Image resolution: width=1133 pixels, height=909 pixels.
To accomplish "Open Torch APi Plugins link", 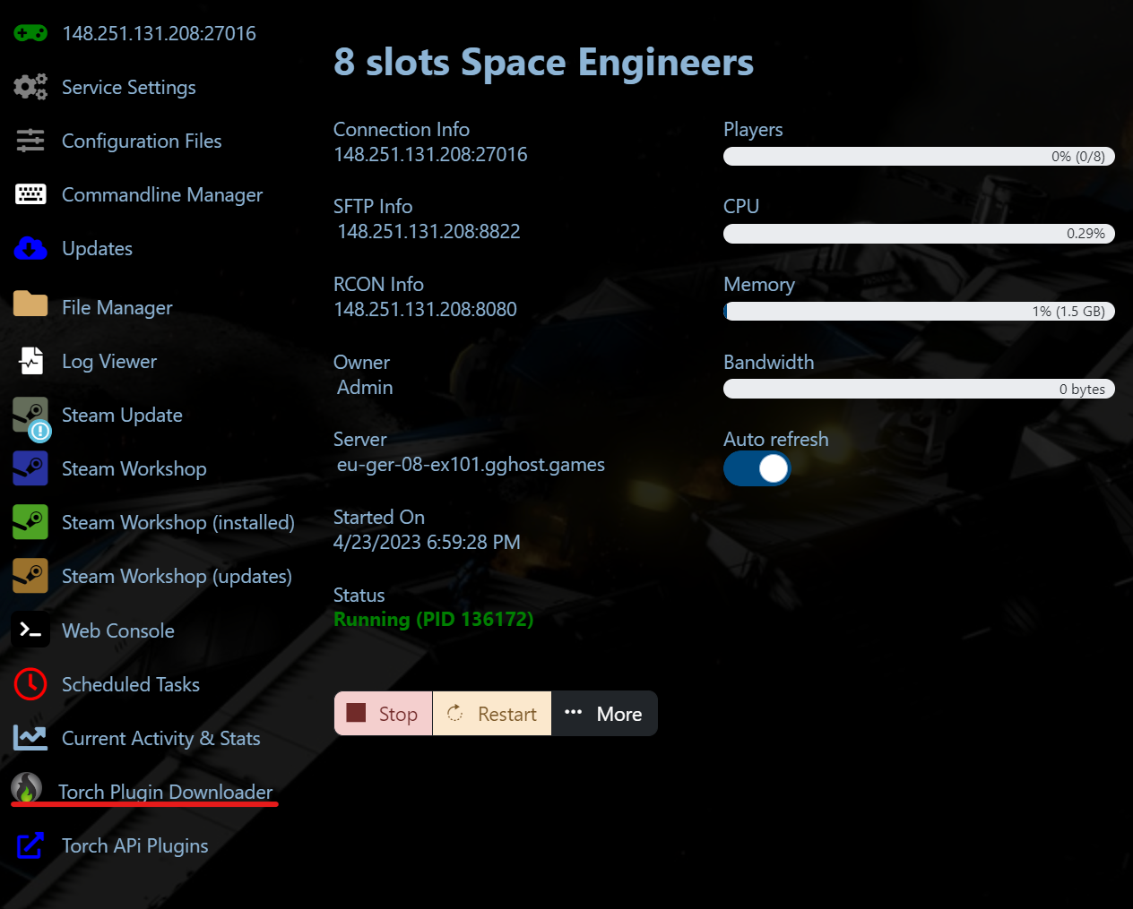I will click(135, 845).
